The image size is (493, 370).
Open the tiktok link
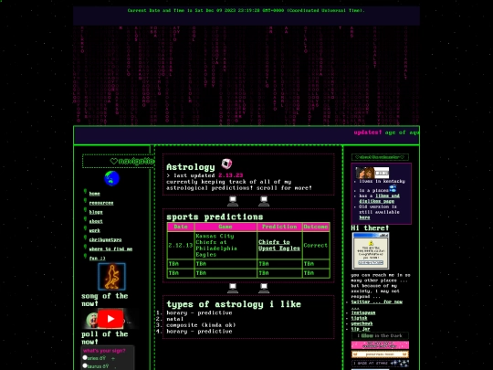tap(359, 318)
